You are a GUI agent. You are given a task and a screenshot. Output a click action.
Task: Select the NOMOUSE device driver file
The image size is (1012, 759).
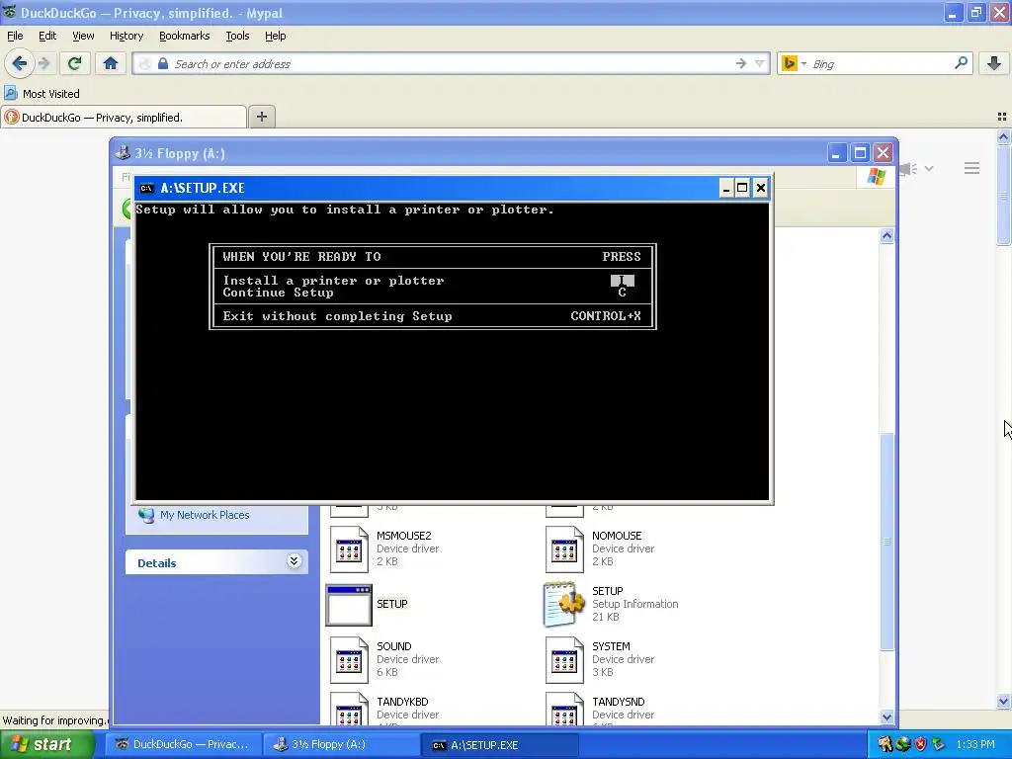tap(600, 548)
